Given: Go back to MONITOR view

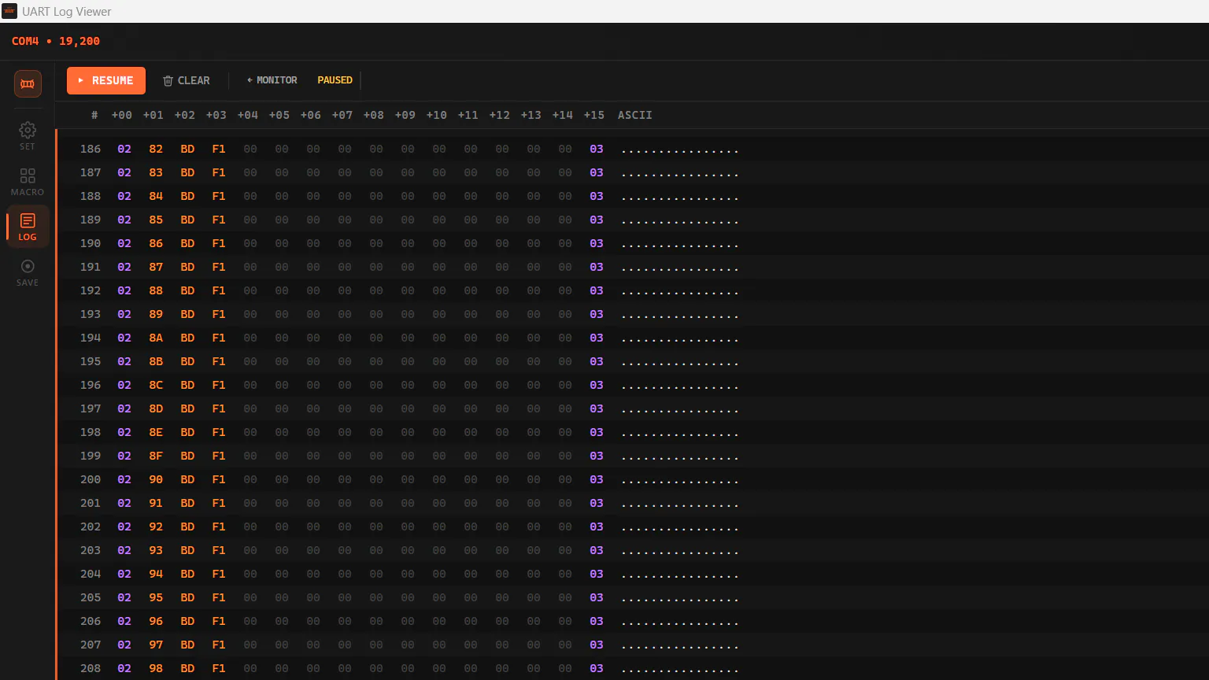Looking at the screenshot, I should [x=272, y=80].
